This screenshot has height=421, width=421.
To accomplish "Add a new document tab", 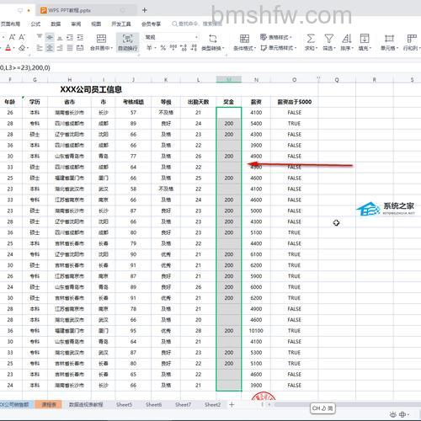I will 145,10.
